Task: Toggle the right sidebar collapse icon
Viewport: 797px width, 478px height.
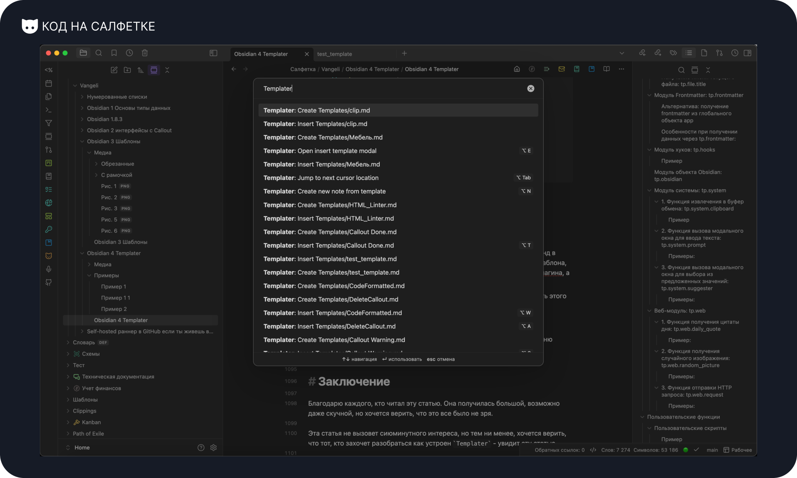Action: [748, 53]
